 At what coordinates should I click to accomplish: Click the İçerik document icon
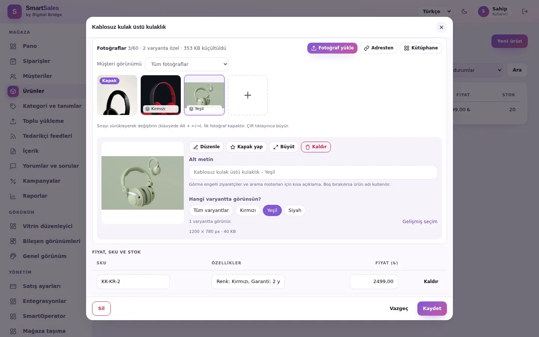click(13, 151)
